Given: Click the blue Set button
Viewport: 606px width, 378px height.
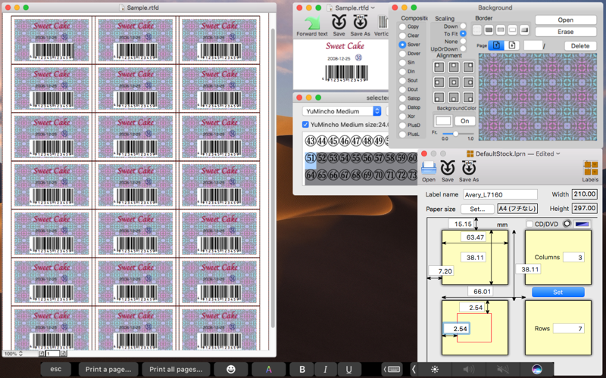Looking at the screenshot, I should click(558, 292).
